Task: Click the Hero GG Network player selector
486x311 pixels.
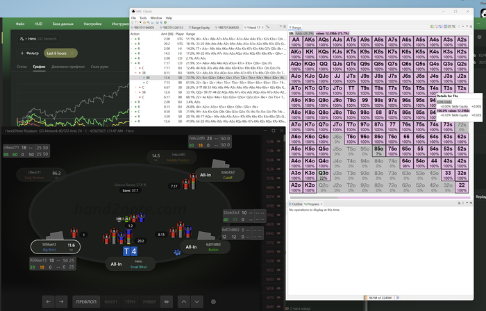Action: (38, 39)
